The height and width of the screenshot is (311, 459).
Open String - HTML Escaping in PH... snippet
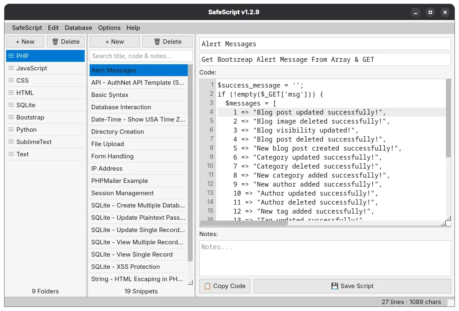tap(138, 279)
